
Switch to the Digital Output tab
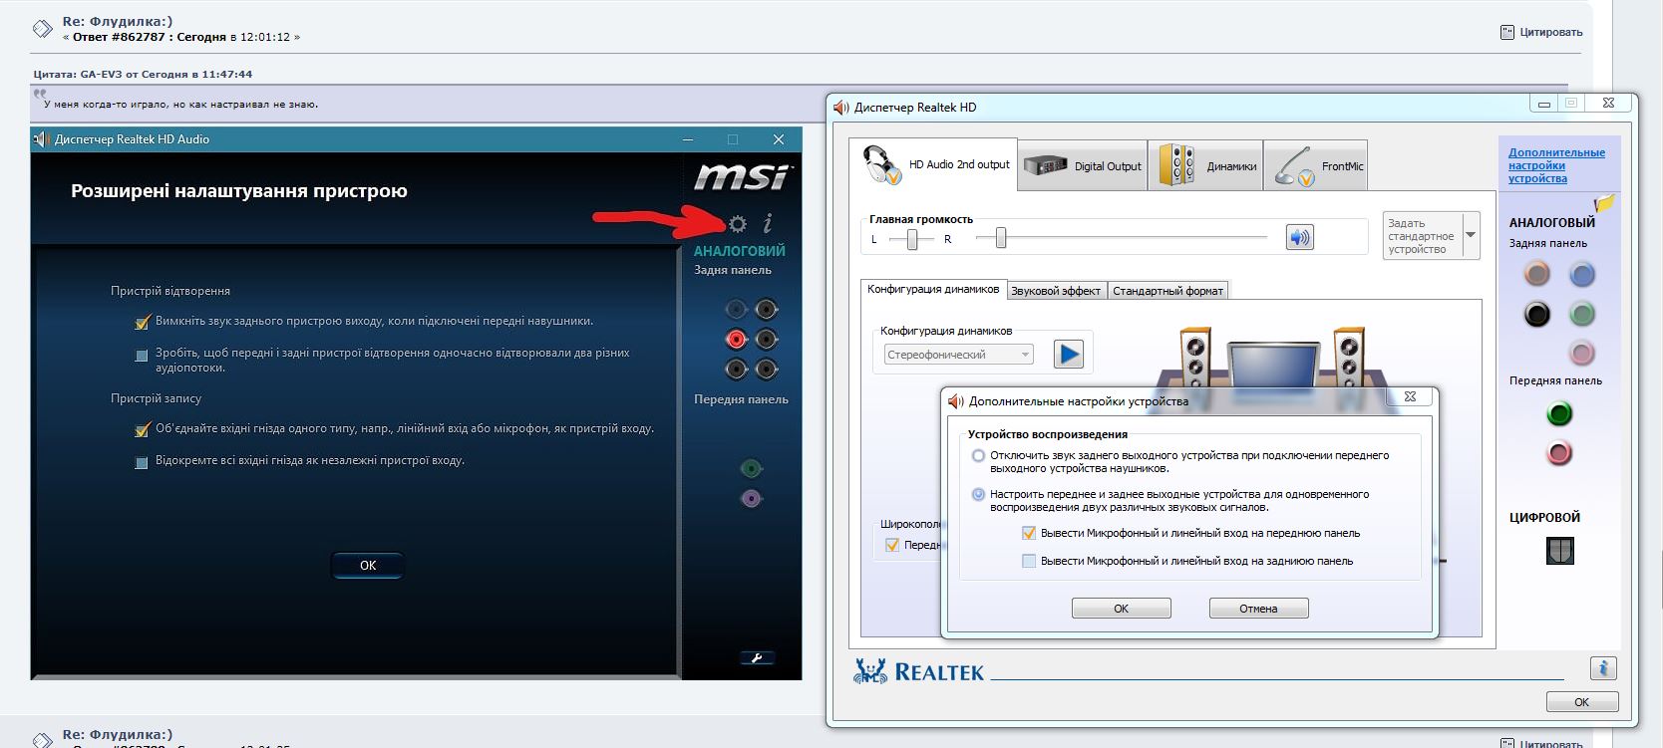click(1083, 165)
